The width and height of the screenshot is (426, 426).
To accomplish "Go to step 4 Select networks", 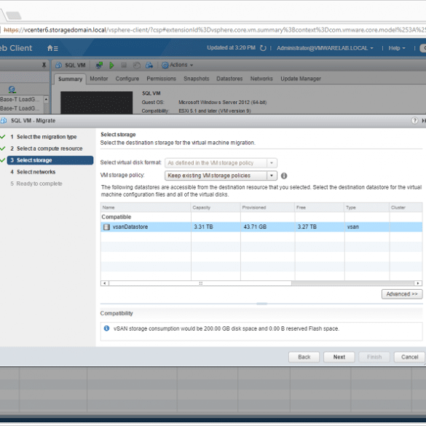I will click(x=33, y=172).
